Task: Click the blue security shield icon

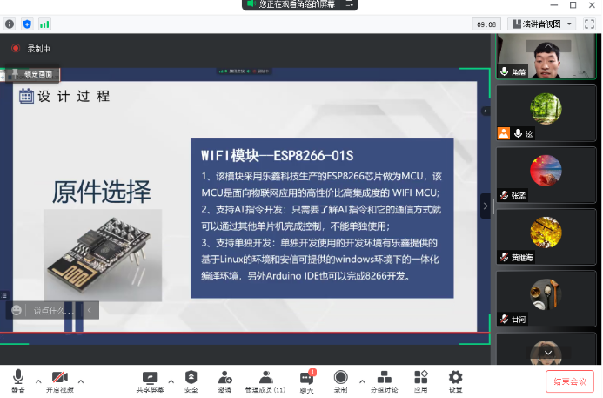Action: tap(27, 24)
